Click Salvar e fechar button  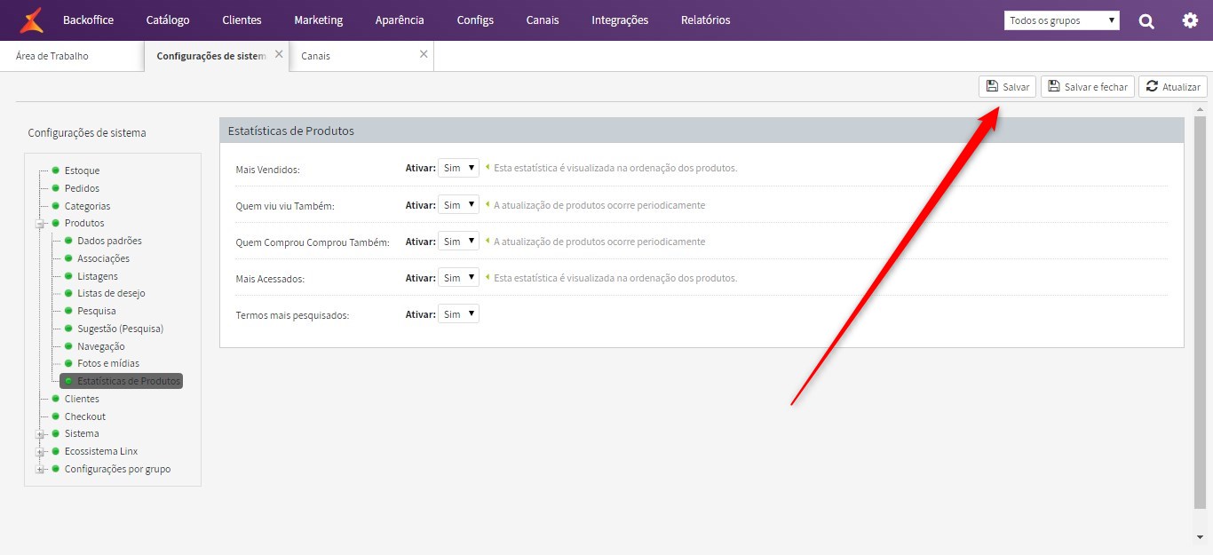pyautogui.click(x=1087, y=87)
